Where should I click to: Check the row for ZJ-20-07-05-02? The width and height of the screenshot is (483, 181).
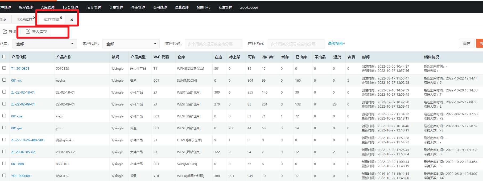click(x=4, y=152)
